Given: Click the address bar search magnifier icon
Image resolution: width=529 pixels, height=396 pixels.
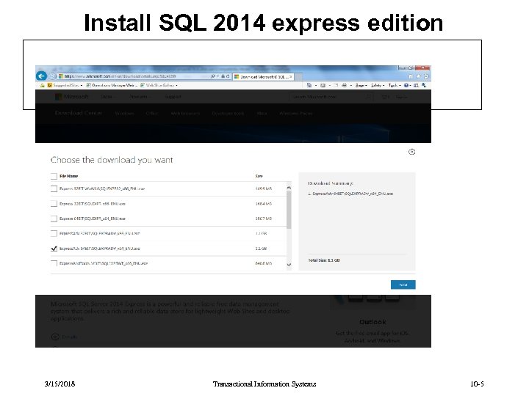Looking at the screenshot, I should [x=213, y=76].
